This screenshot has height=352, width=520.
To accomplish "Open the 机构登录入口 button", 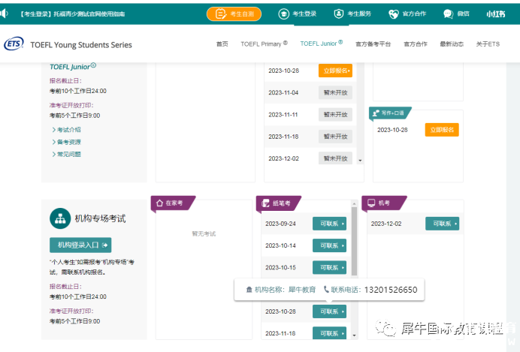I will pos(80,245).
